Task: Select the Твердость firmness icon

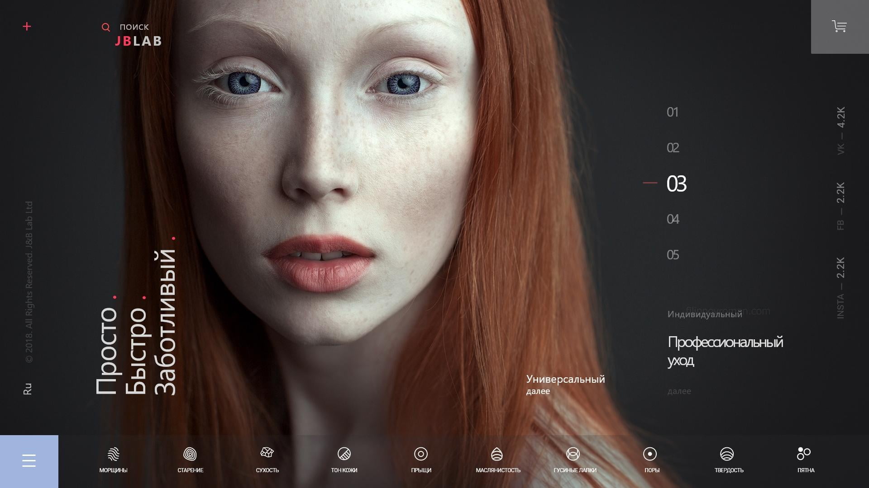Action: click(x=727, y=454)
